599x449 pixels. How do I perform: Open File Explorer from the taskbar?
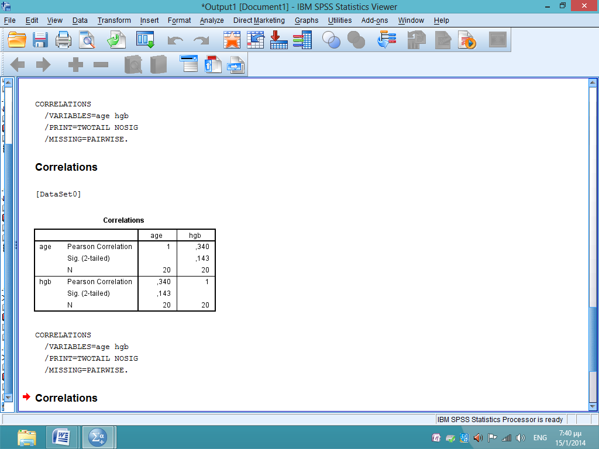(x=27, y=437)
